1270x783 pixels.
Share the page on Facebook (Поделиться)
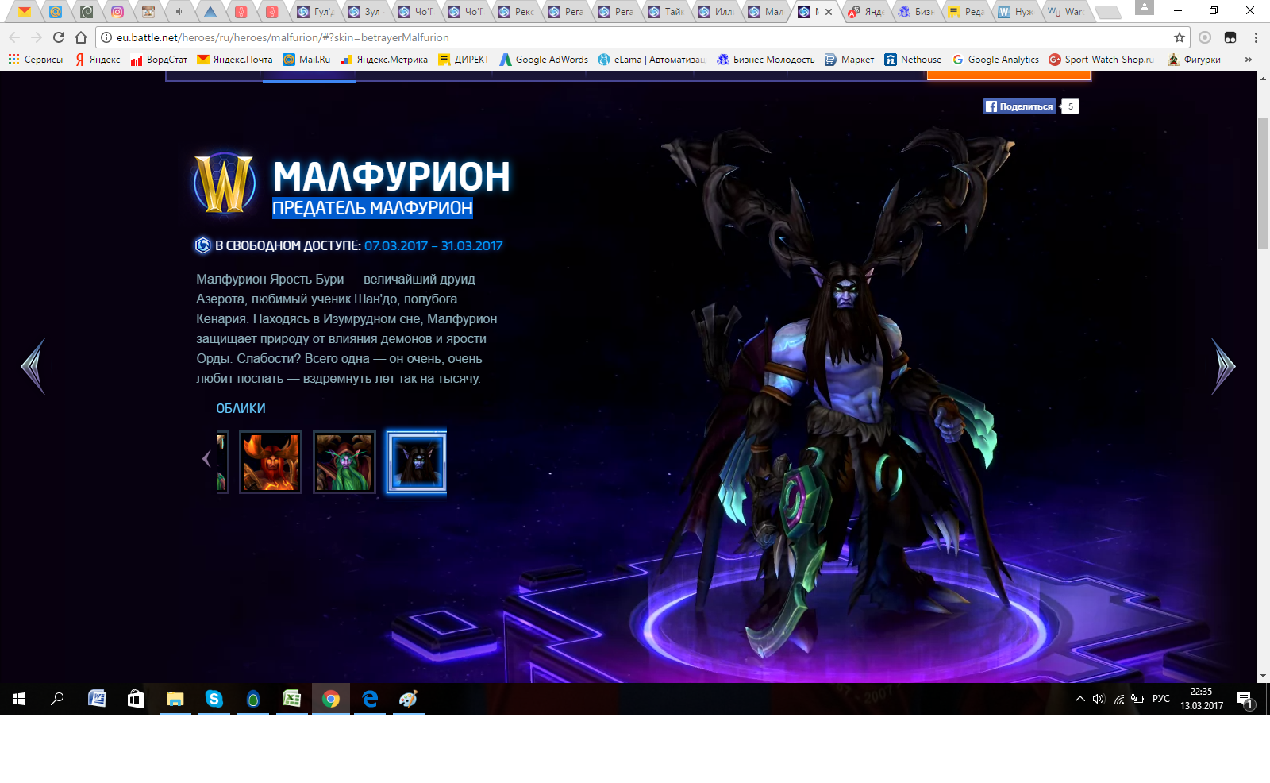click(1019, 106)
